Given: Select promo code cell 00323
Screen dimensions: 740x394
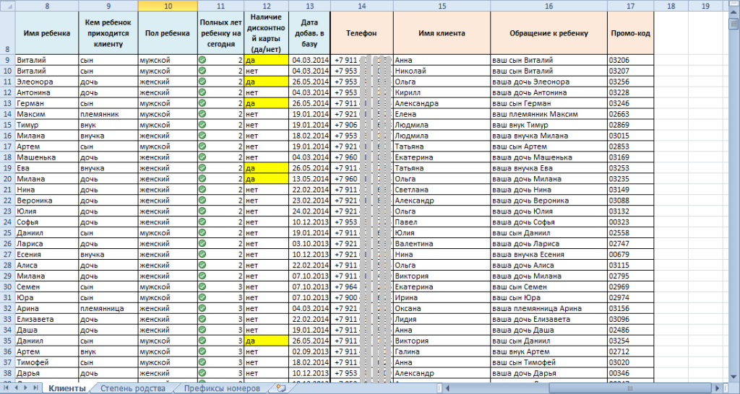Looking at the screenshot, I should [x=631, y=222].
